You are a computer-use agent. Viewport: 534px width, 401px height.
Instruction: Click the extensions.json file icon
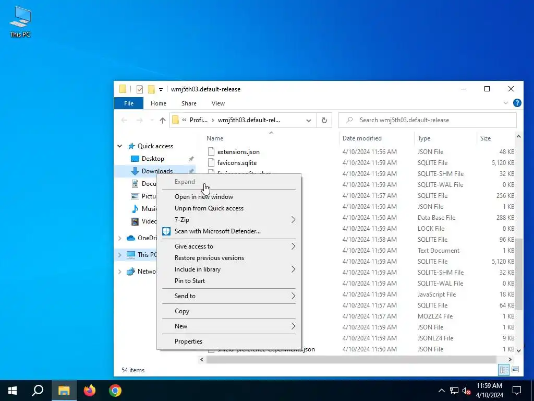pos(211,151)
